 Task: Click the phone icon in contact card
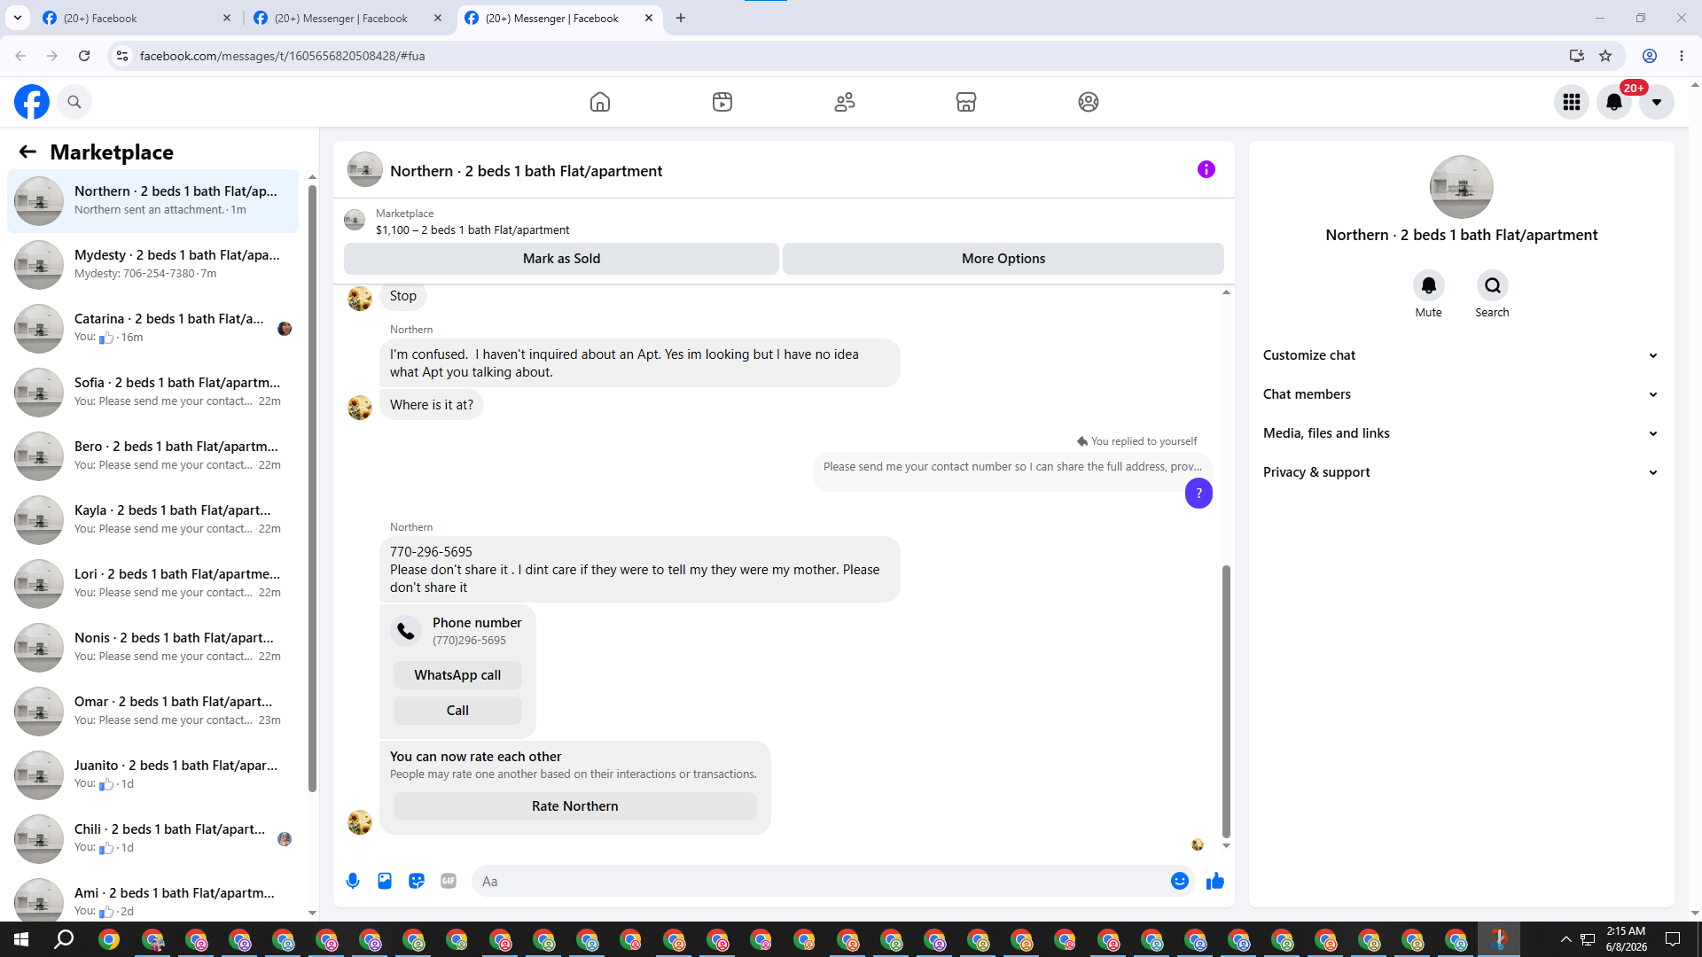click(406, 631)
